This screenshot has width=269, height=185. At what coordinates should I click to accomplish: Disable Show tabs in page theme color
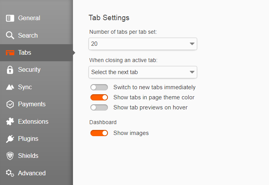(x=99, y=97)
